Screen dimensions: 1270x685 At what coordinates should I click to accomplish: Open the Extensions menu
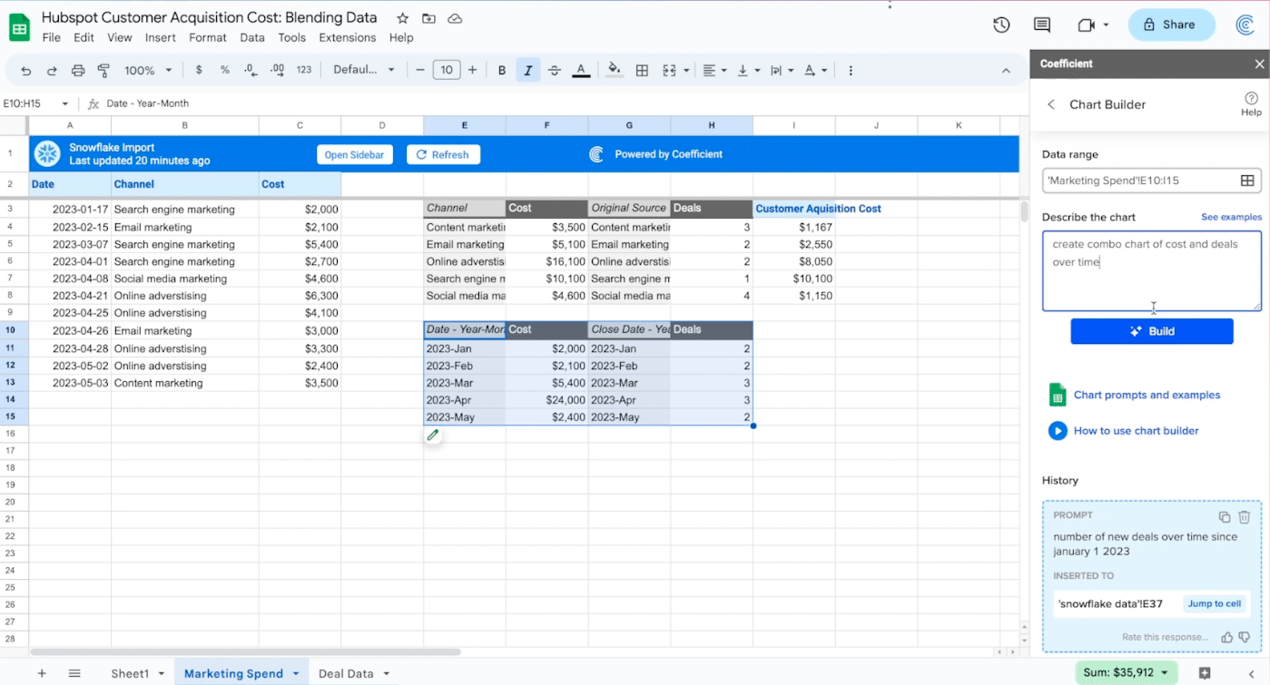coord(348,37)
